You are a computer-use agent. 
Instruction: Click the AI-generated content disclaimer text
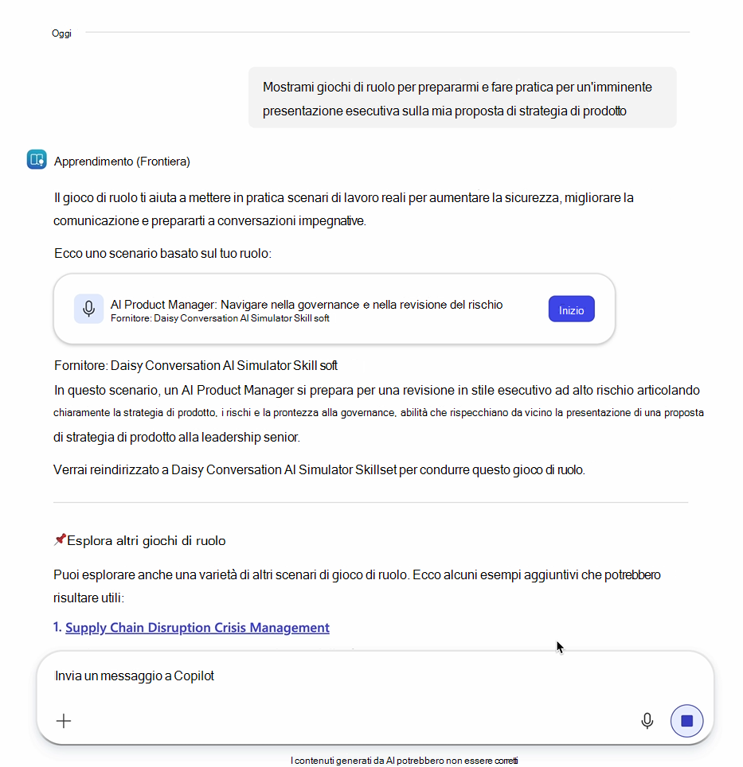click(x=404, y=760)
